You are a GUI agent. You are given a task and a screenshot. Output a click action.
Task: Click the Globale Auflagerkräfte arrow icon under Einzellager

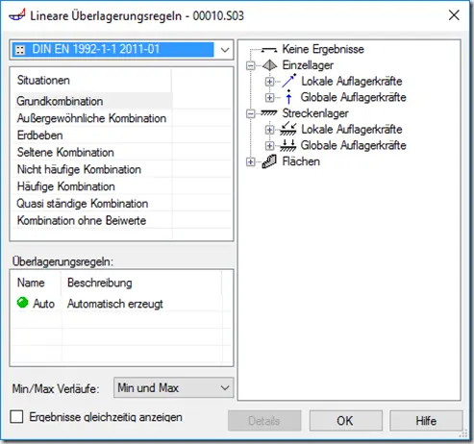pos(288,97)
